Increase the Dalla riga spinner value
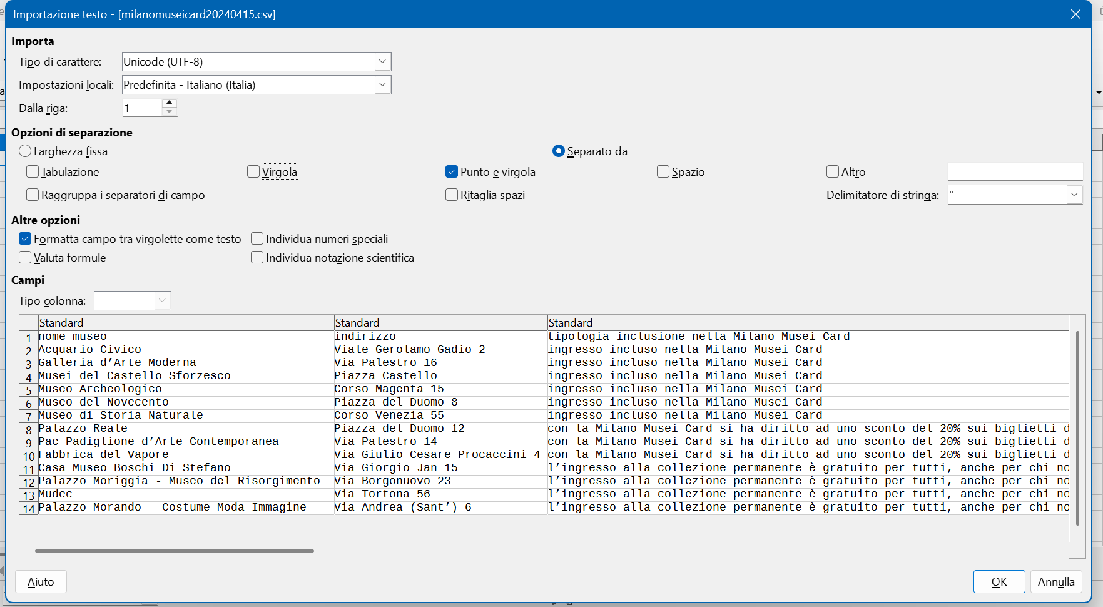This screenshot has width=1103, height=607. click(169, 103)
